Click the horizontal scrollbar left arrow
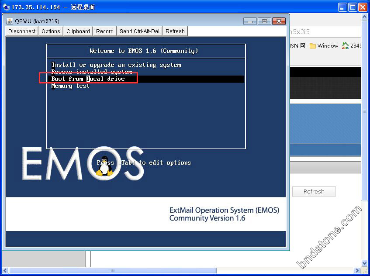The height and width of the screenshot is (276, 370). [5, 270]
